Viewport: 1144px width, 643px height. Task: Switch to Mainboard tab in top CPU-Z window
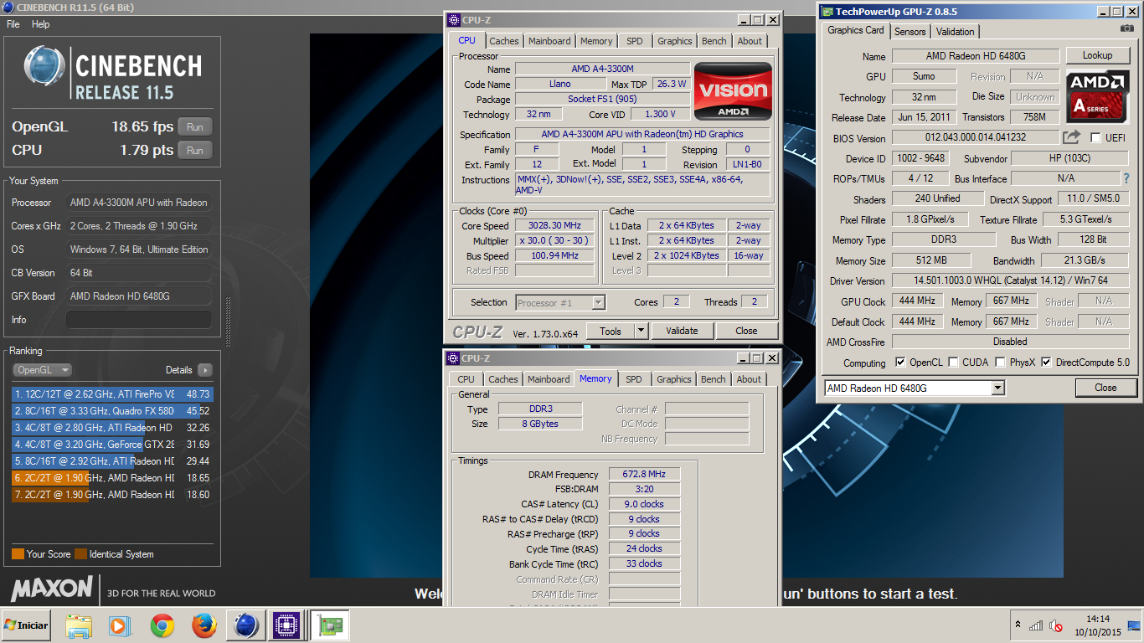[x=549, y=41]
